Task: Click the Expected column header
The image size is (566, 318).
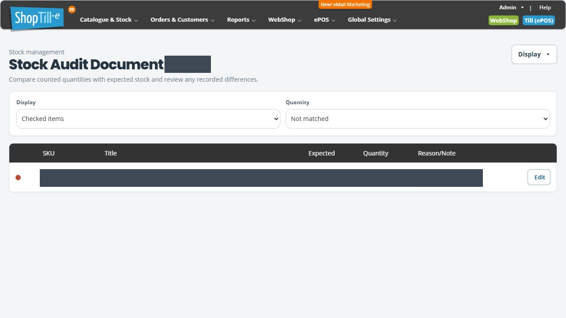Action: pyautogui.click(x=321, y=153)
